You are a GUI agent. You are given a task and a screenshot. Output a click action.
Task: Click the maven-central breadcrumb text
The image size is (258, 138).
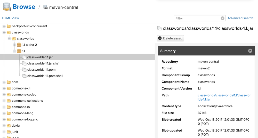click(x=63, y=7)
